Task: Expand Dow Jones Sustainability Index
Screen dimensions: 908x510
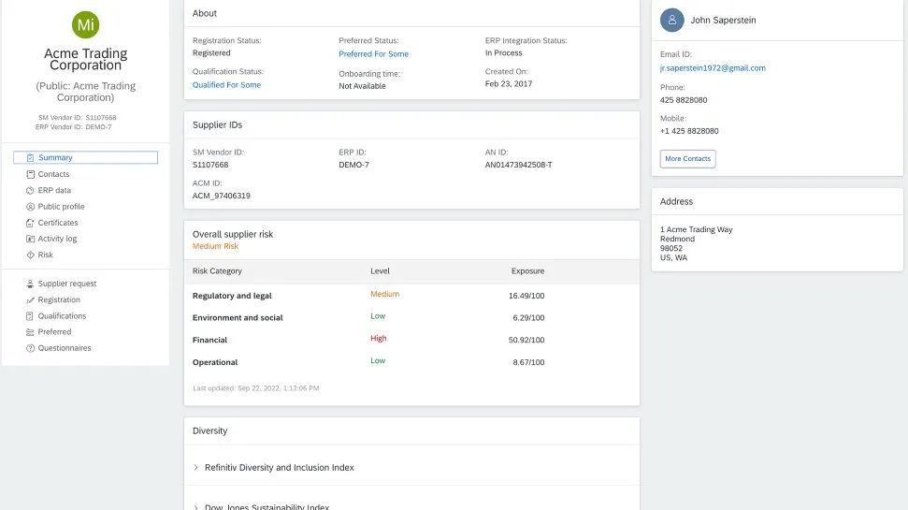Action: point(196,506)
